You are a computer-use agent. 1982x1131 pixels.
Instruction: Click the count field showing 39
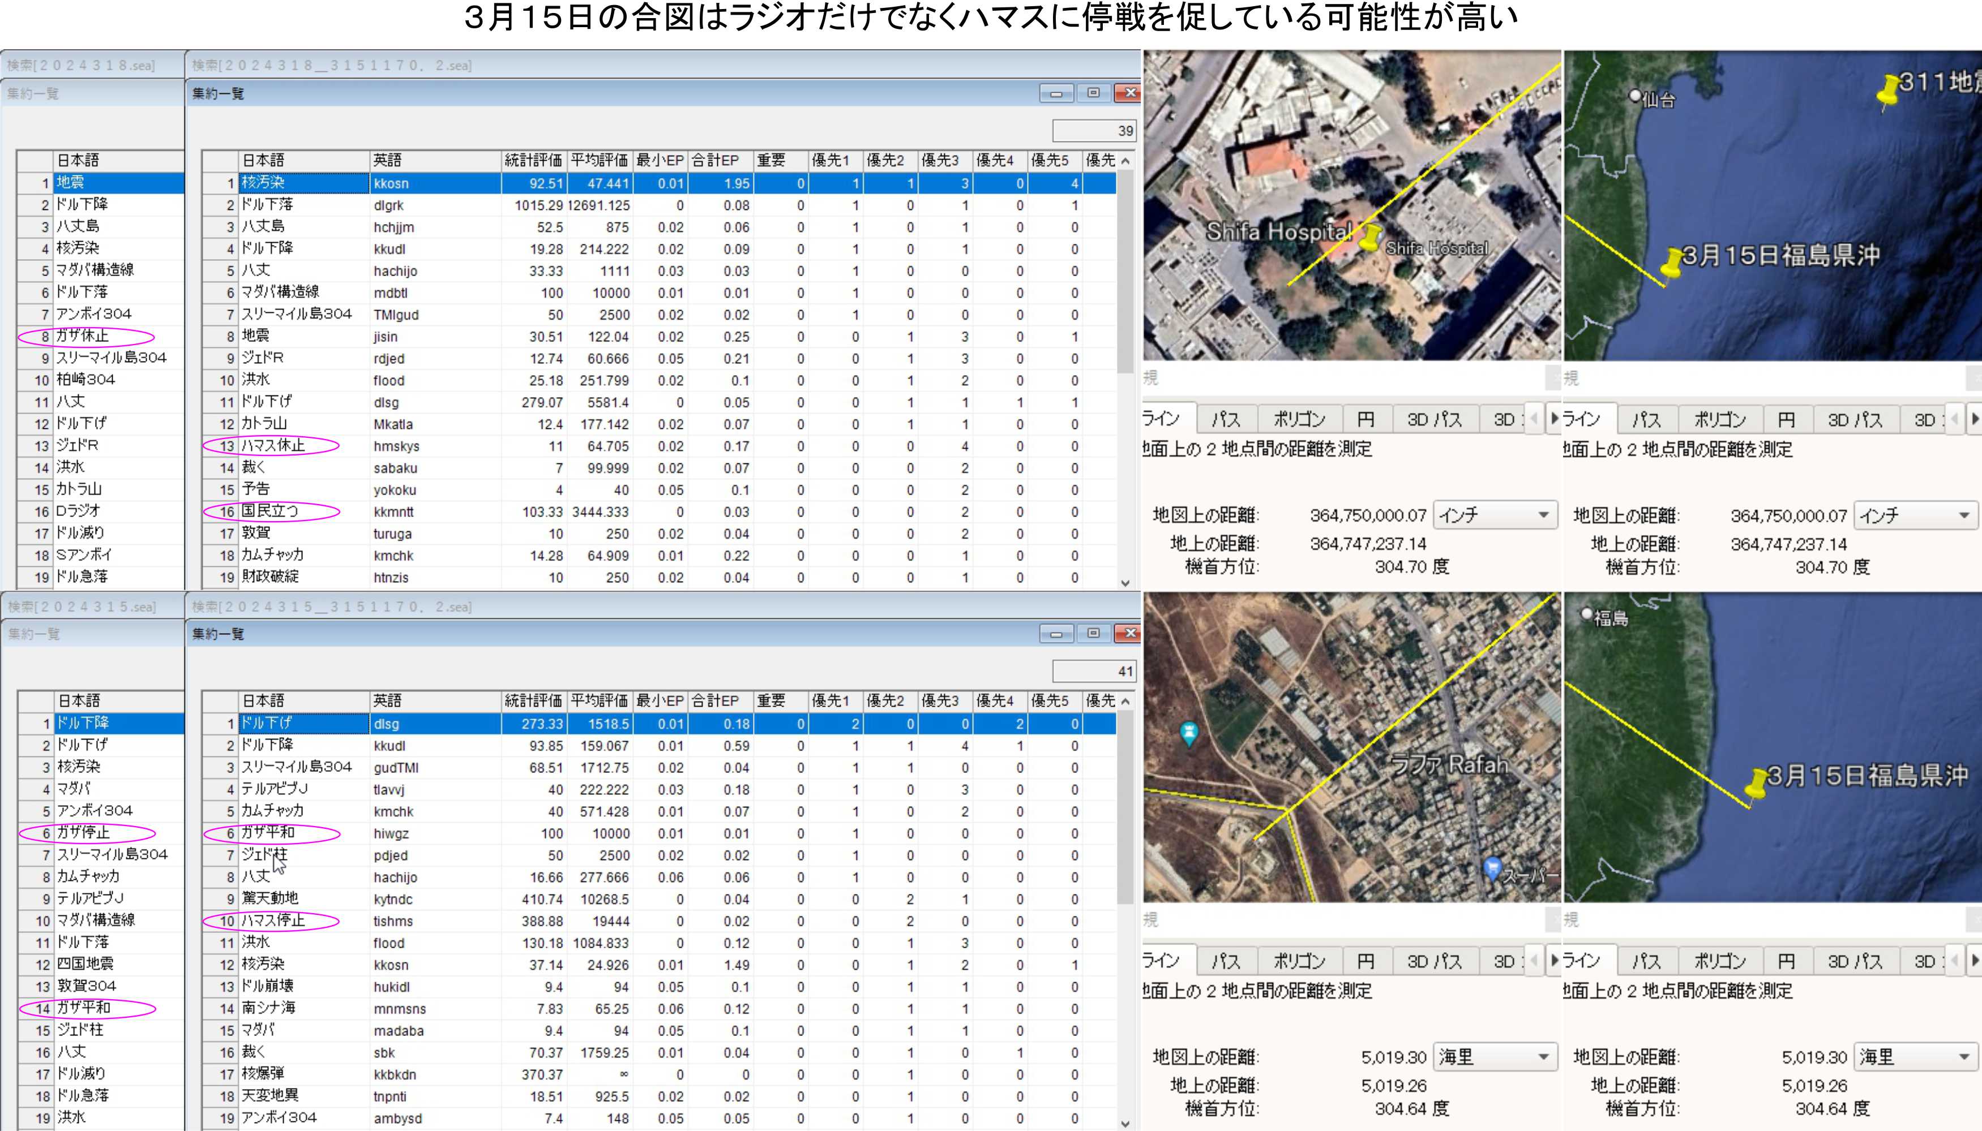coord(1094,131)
